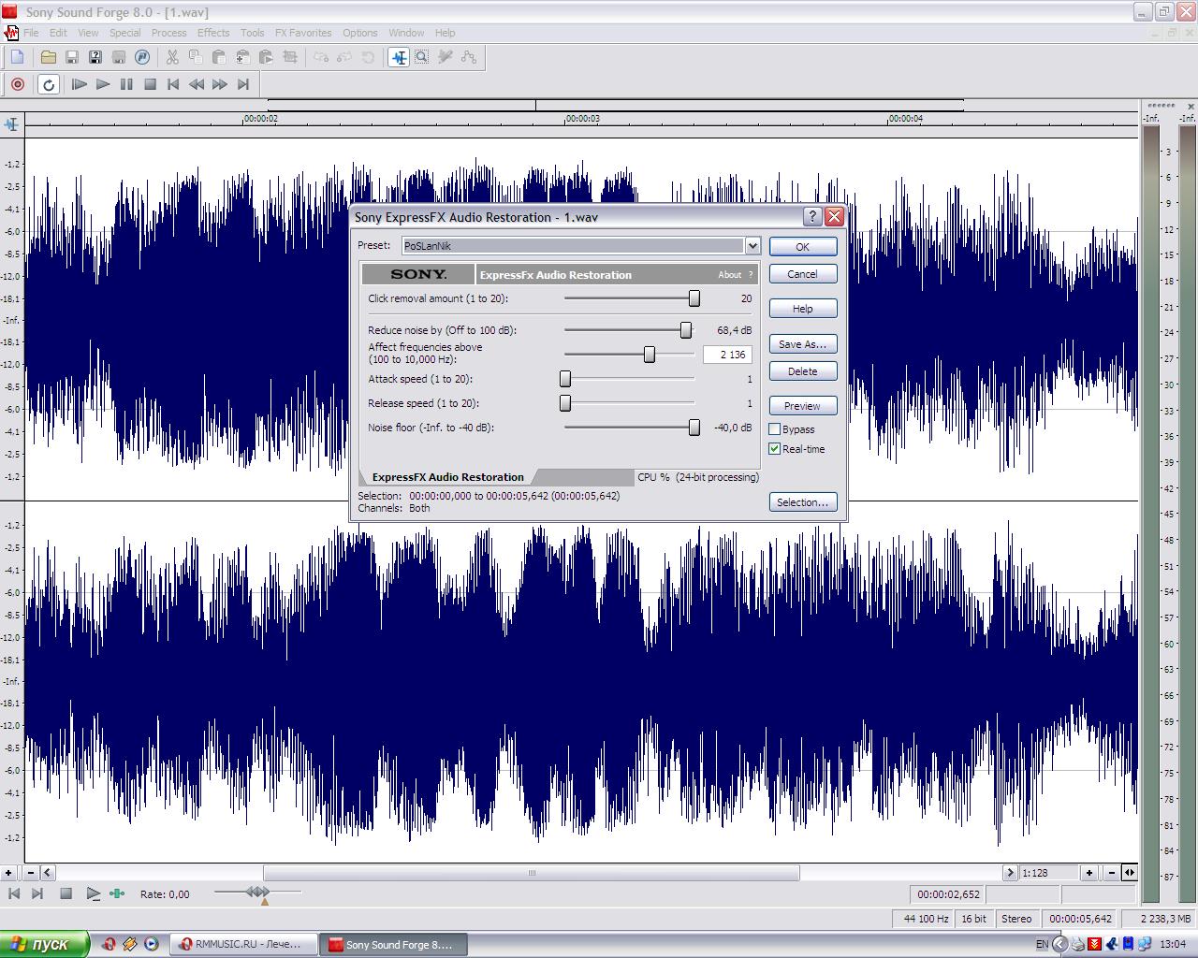Select the Magnify tool icon
The width and height of the screenshot is (1198, 958).
click(x=422, y=57)
